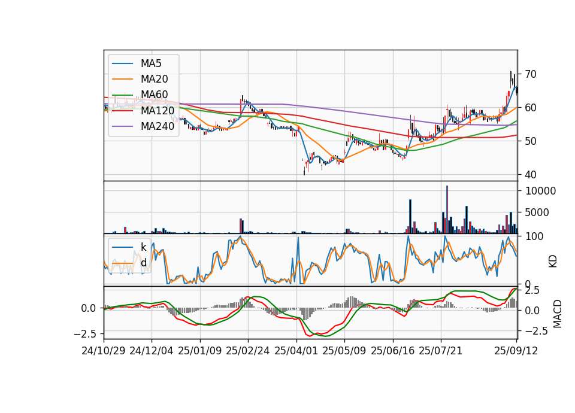This screenshot has height=413, width=575.
Task: Click the 25/06/16 date axis label
Action: 393,351
